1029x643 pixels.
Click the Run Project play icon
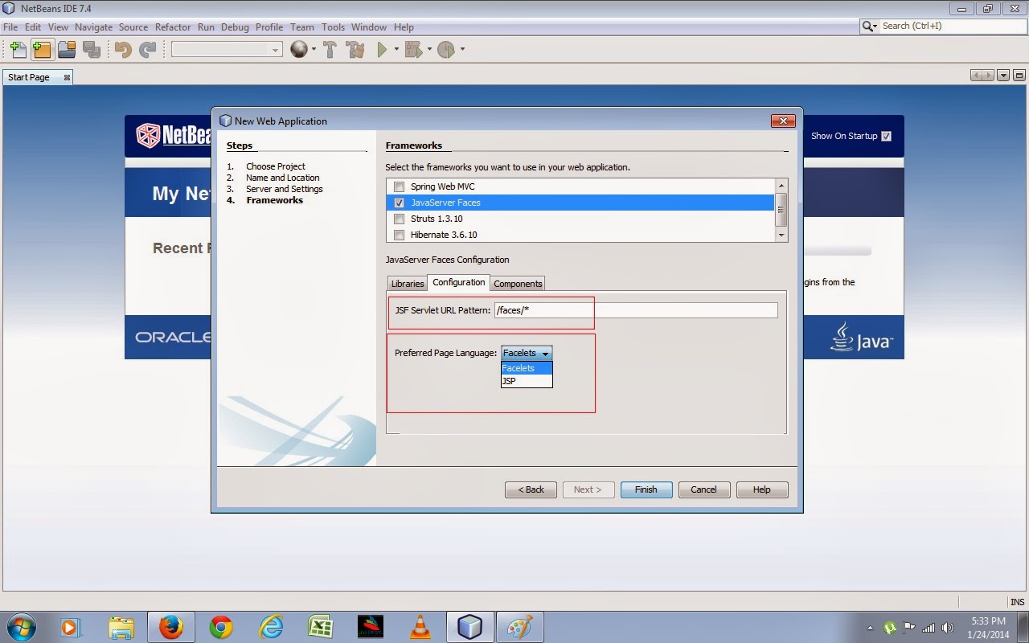(383, 50)
